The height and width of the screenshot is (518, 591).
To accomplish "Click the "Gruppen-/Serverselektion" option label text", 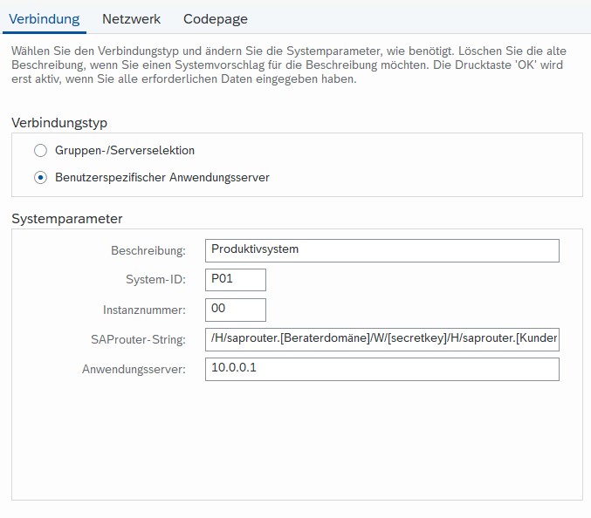I will [125, 150].
